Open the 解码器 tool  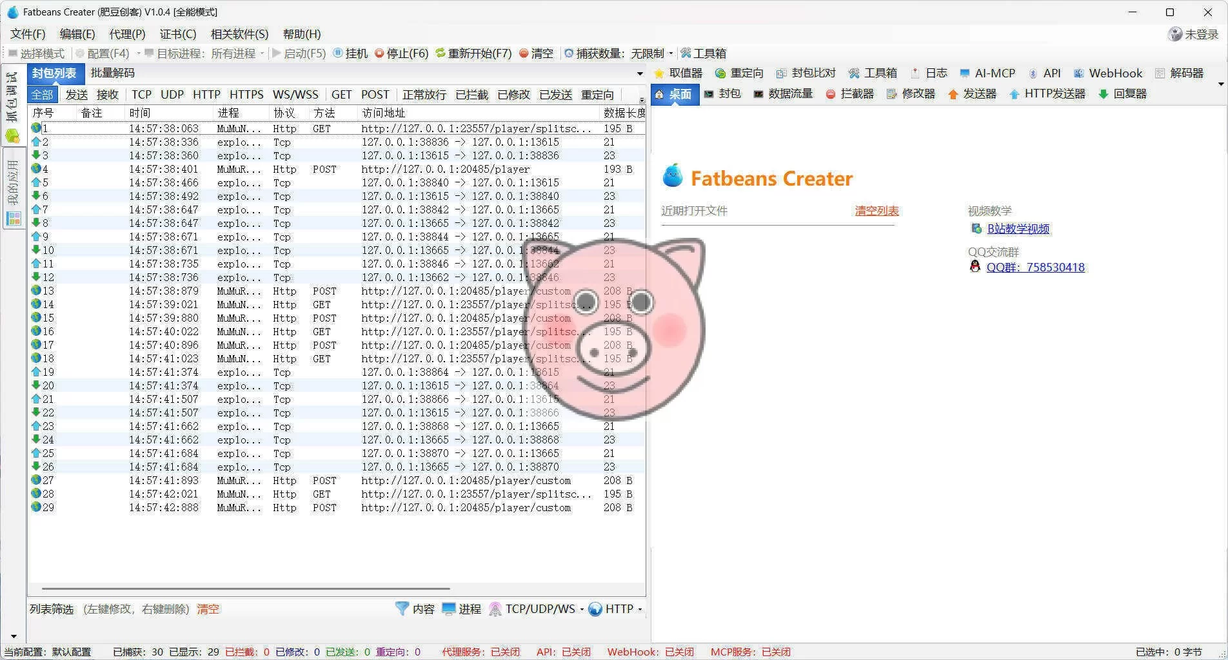(x=1180, y=73)
